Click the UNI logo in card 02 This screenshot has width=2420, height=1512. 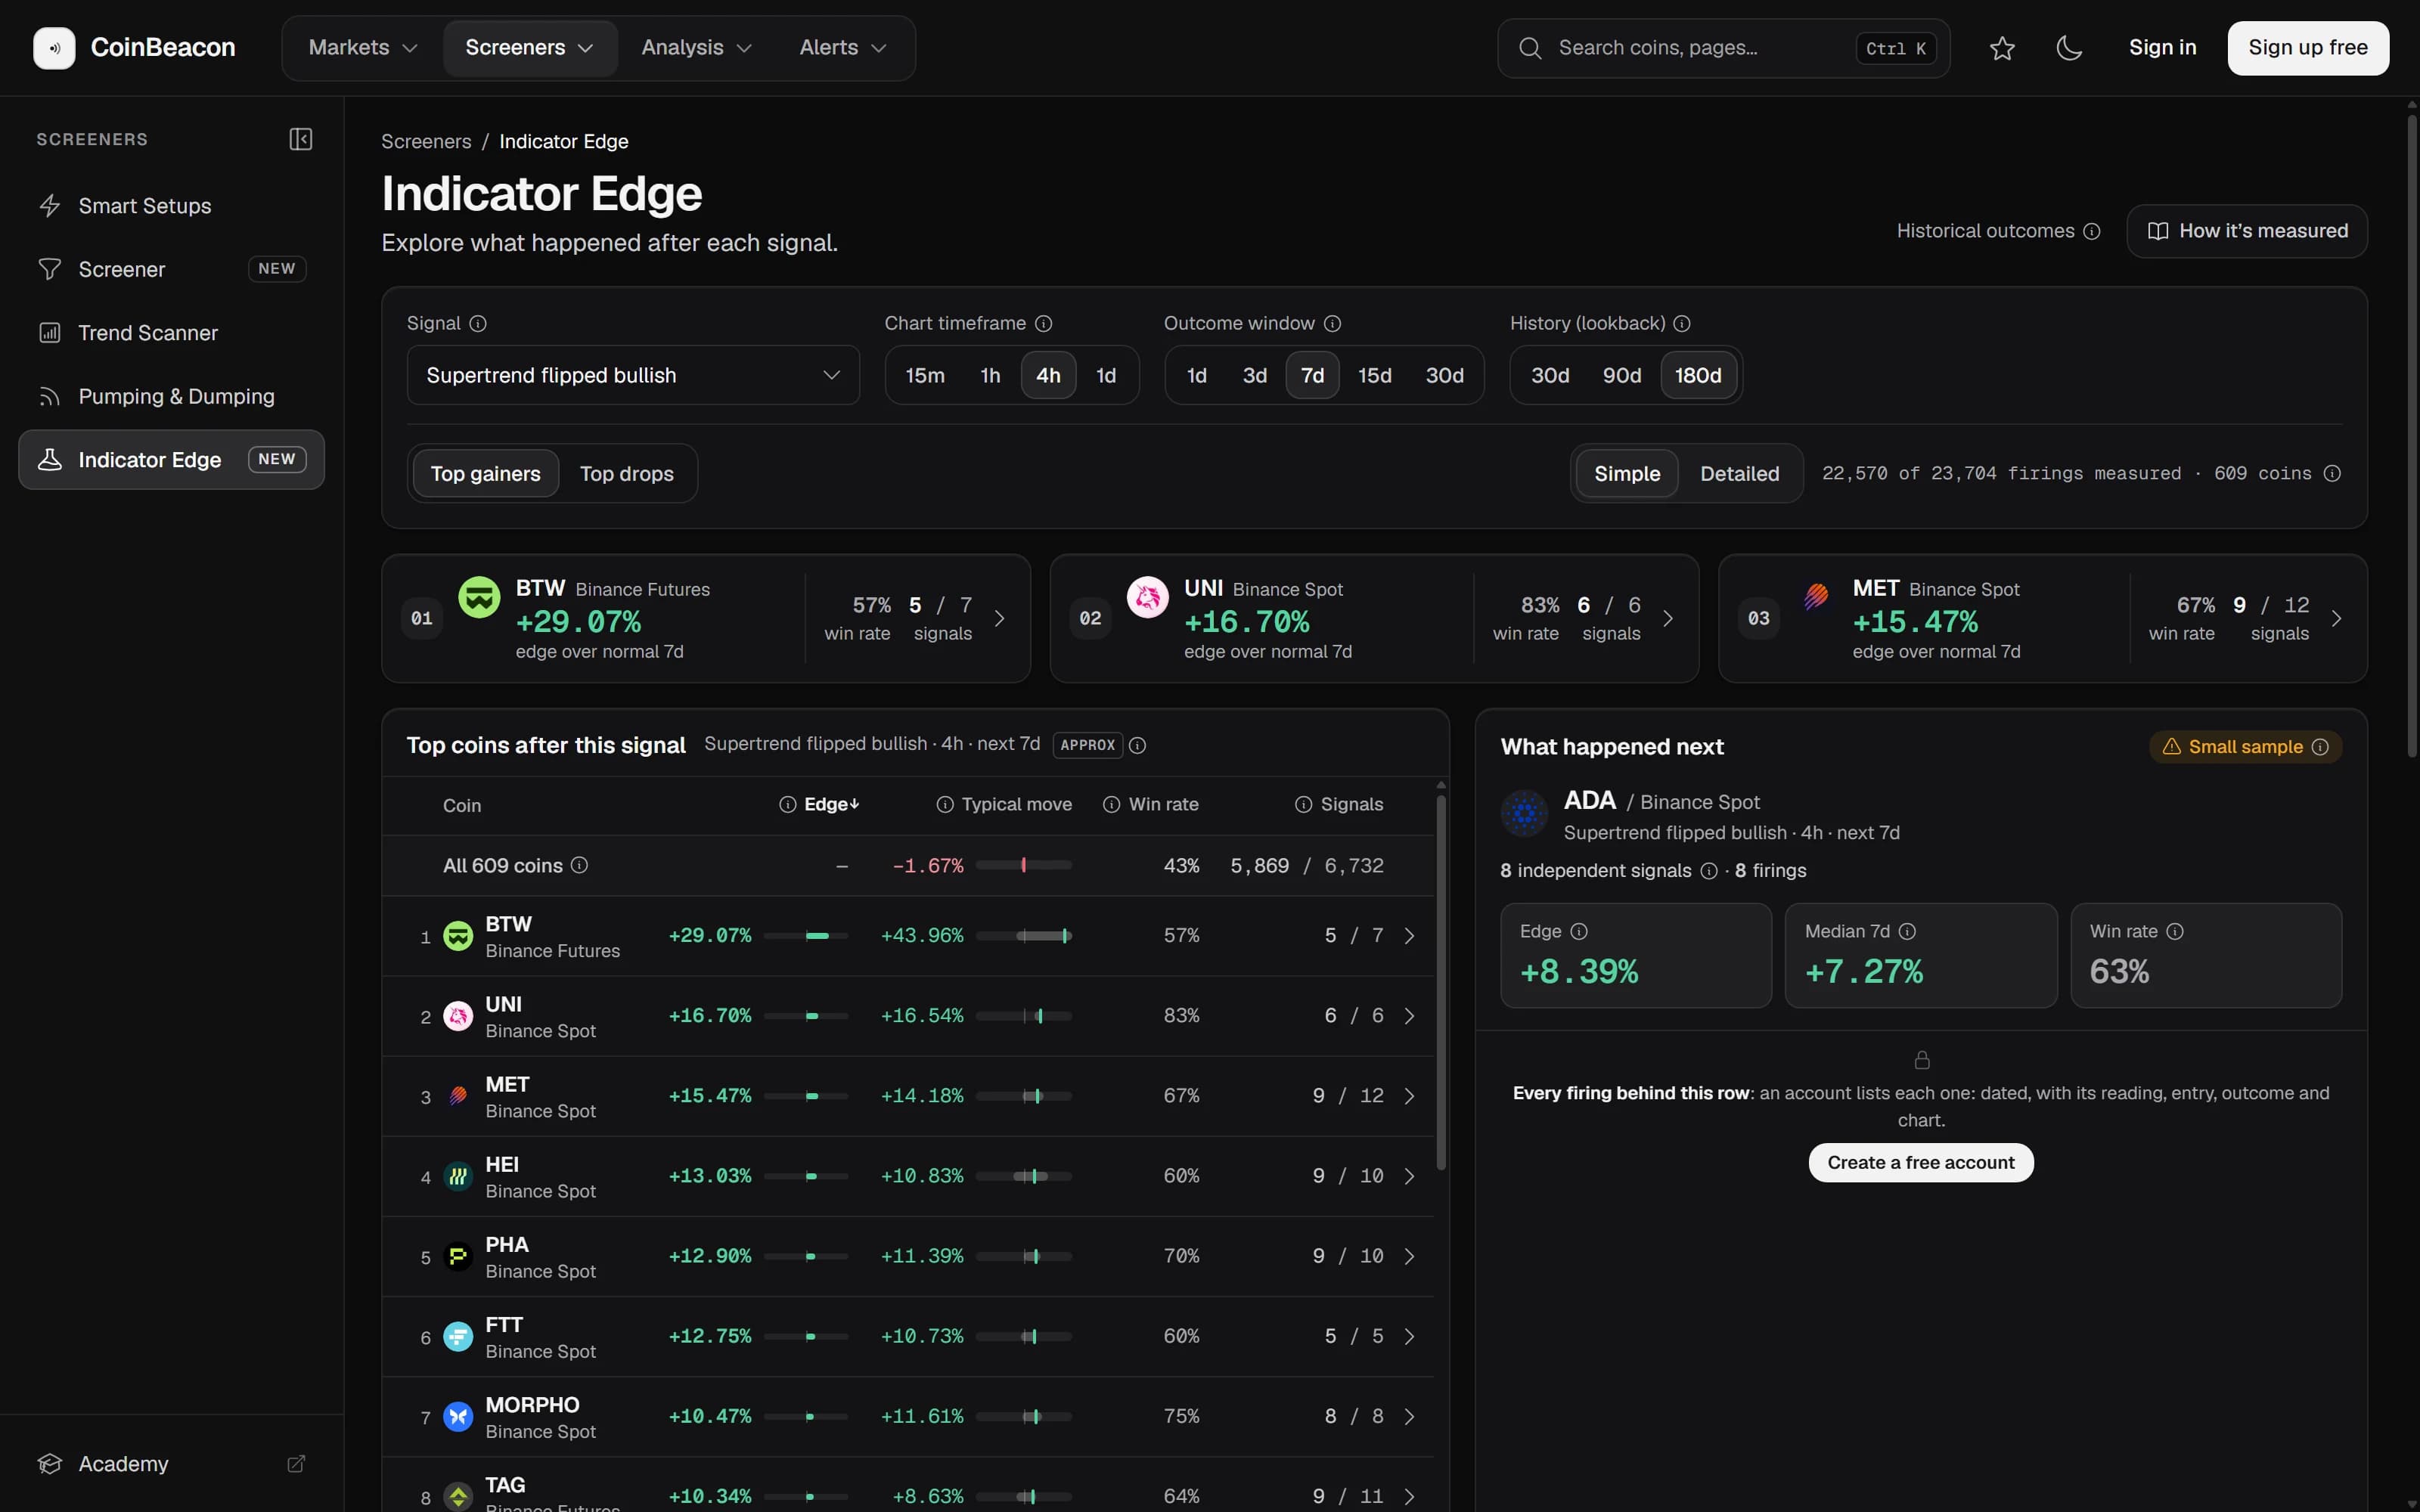1148,597
